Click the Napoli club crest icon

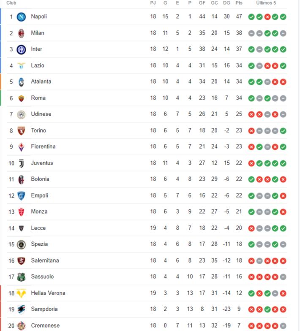coord(21,17)
